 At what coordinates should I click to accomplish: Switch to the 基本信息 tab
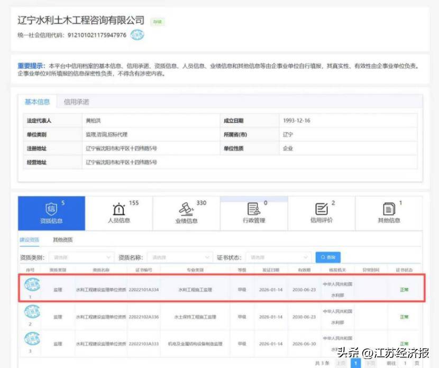[37, 102]
